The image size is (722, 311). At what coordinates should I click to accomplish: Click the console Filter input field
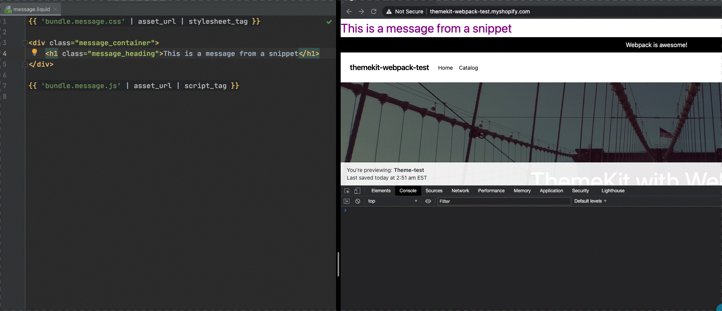pyautogui.click(x=504, y=201)
